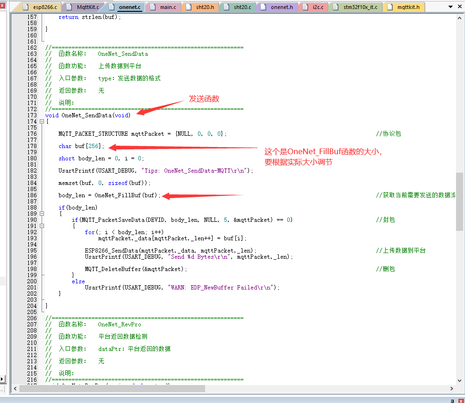Click 'memset' on line 184
465x403 pixels.
[x=68, y=183]
